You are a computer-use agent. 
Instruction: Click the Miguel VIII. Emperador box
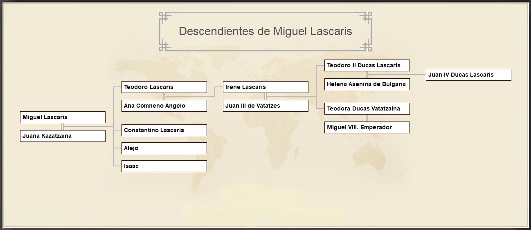pos(367,127)
